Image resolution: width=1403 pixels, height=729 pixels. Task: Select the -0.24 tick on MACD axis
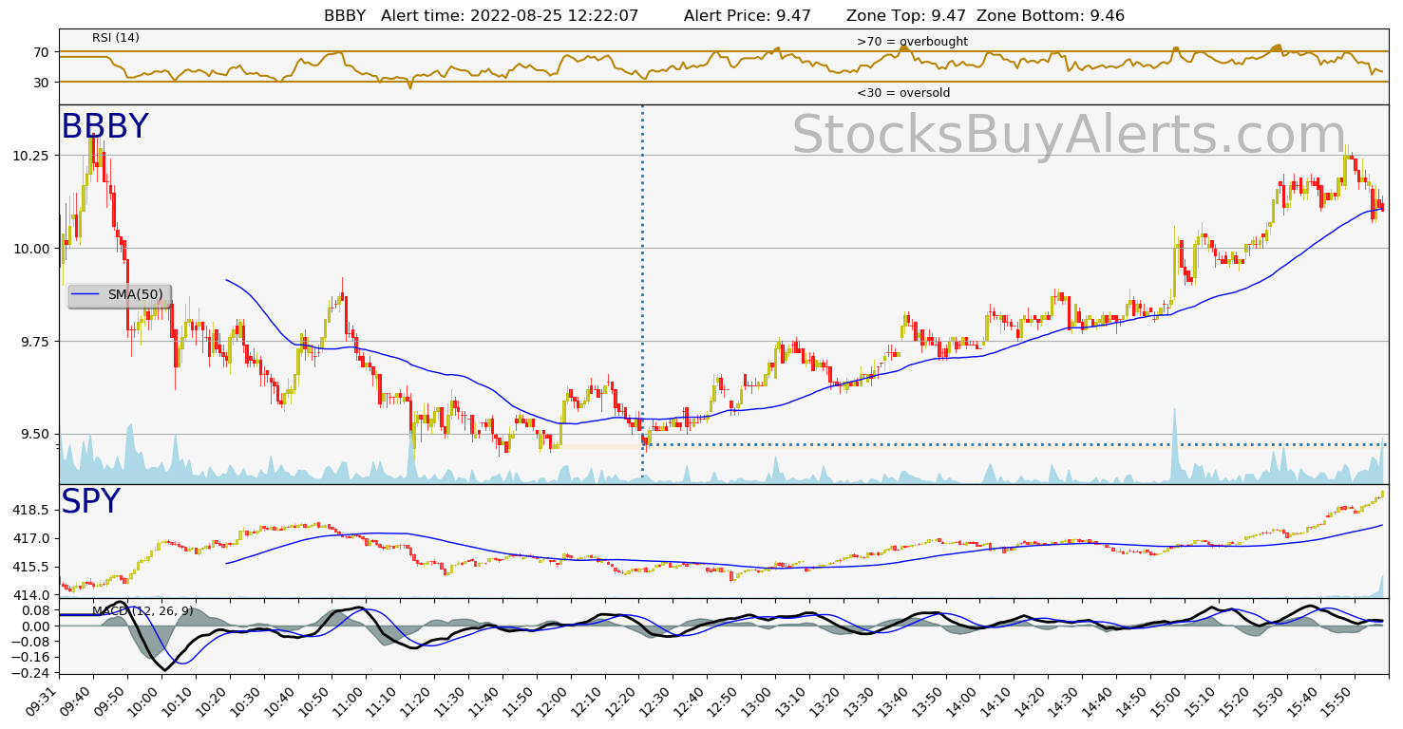pos(32,672)
